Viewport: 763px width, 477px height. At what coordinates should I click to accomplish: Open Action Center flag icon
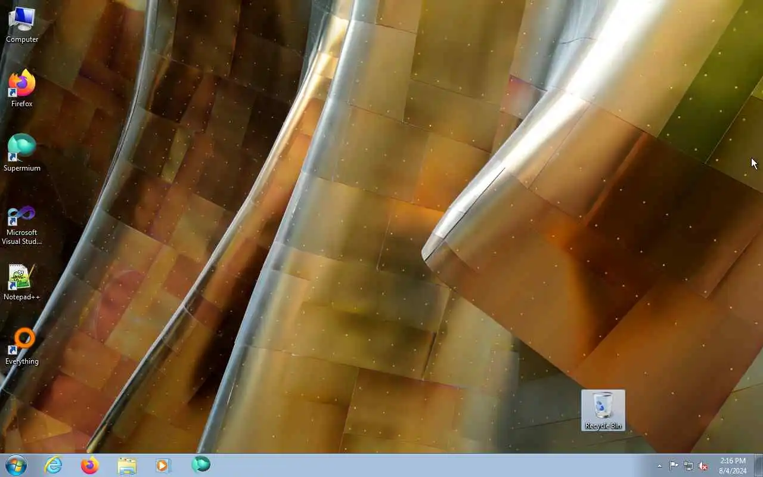pyautogui.click(x=674, y=466)
